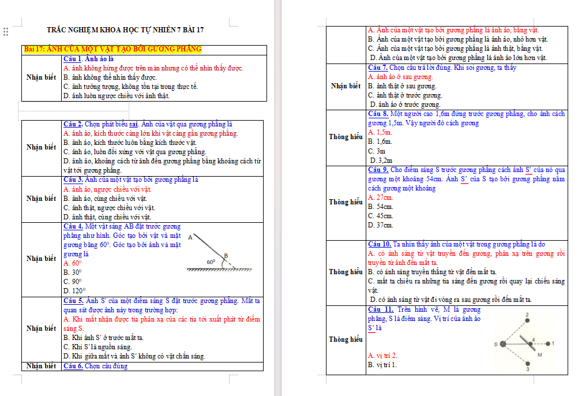Click 'Thông hiểu' cell beside Câu 8

point(346,137)
